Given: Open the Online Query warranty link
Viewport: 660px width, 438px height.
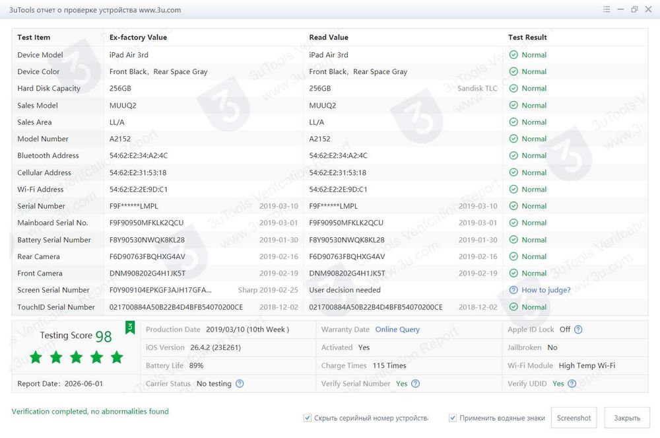Looking at the screenshot, I should [x=397, y=330].
